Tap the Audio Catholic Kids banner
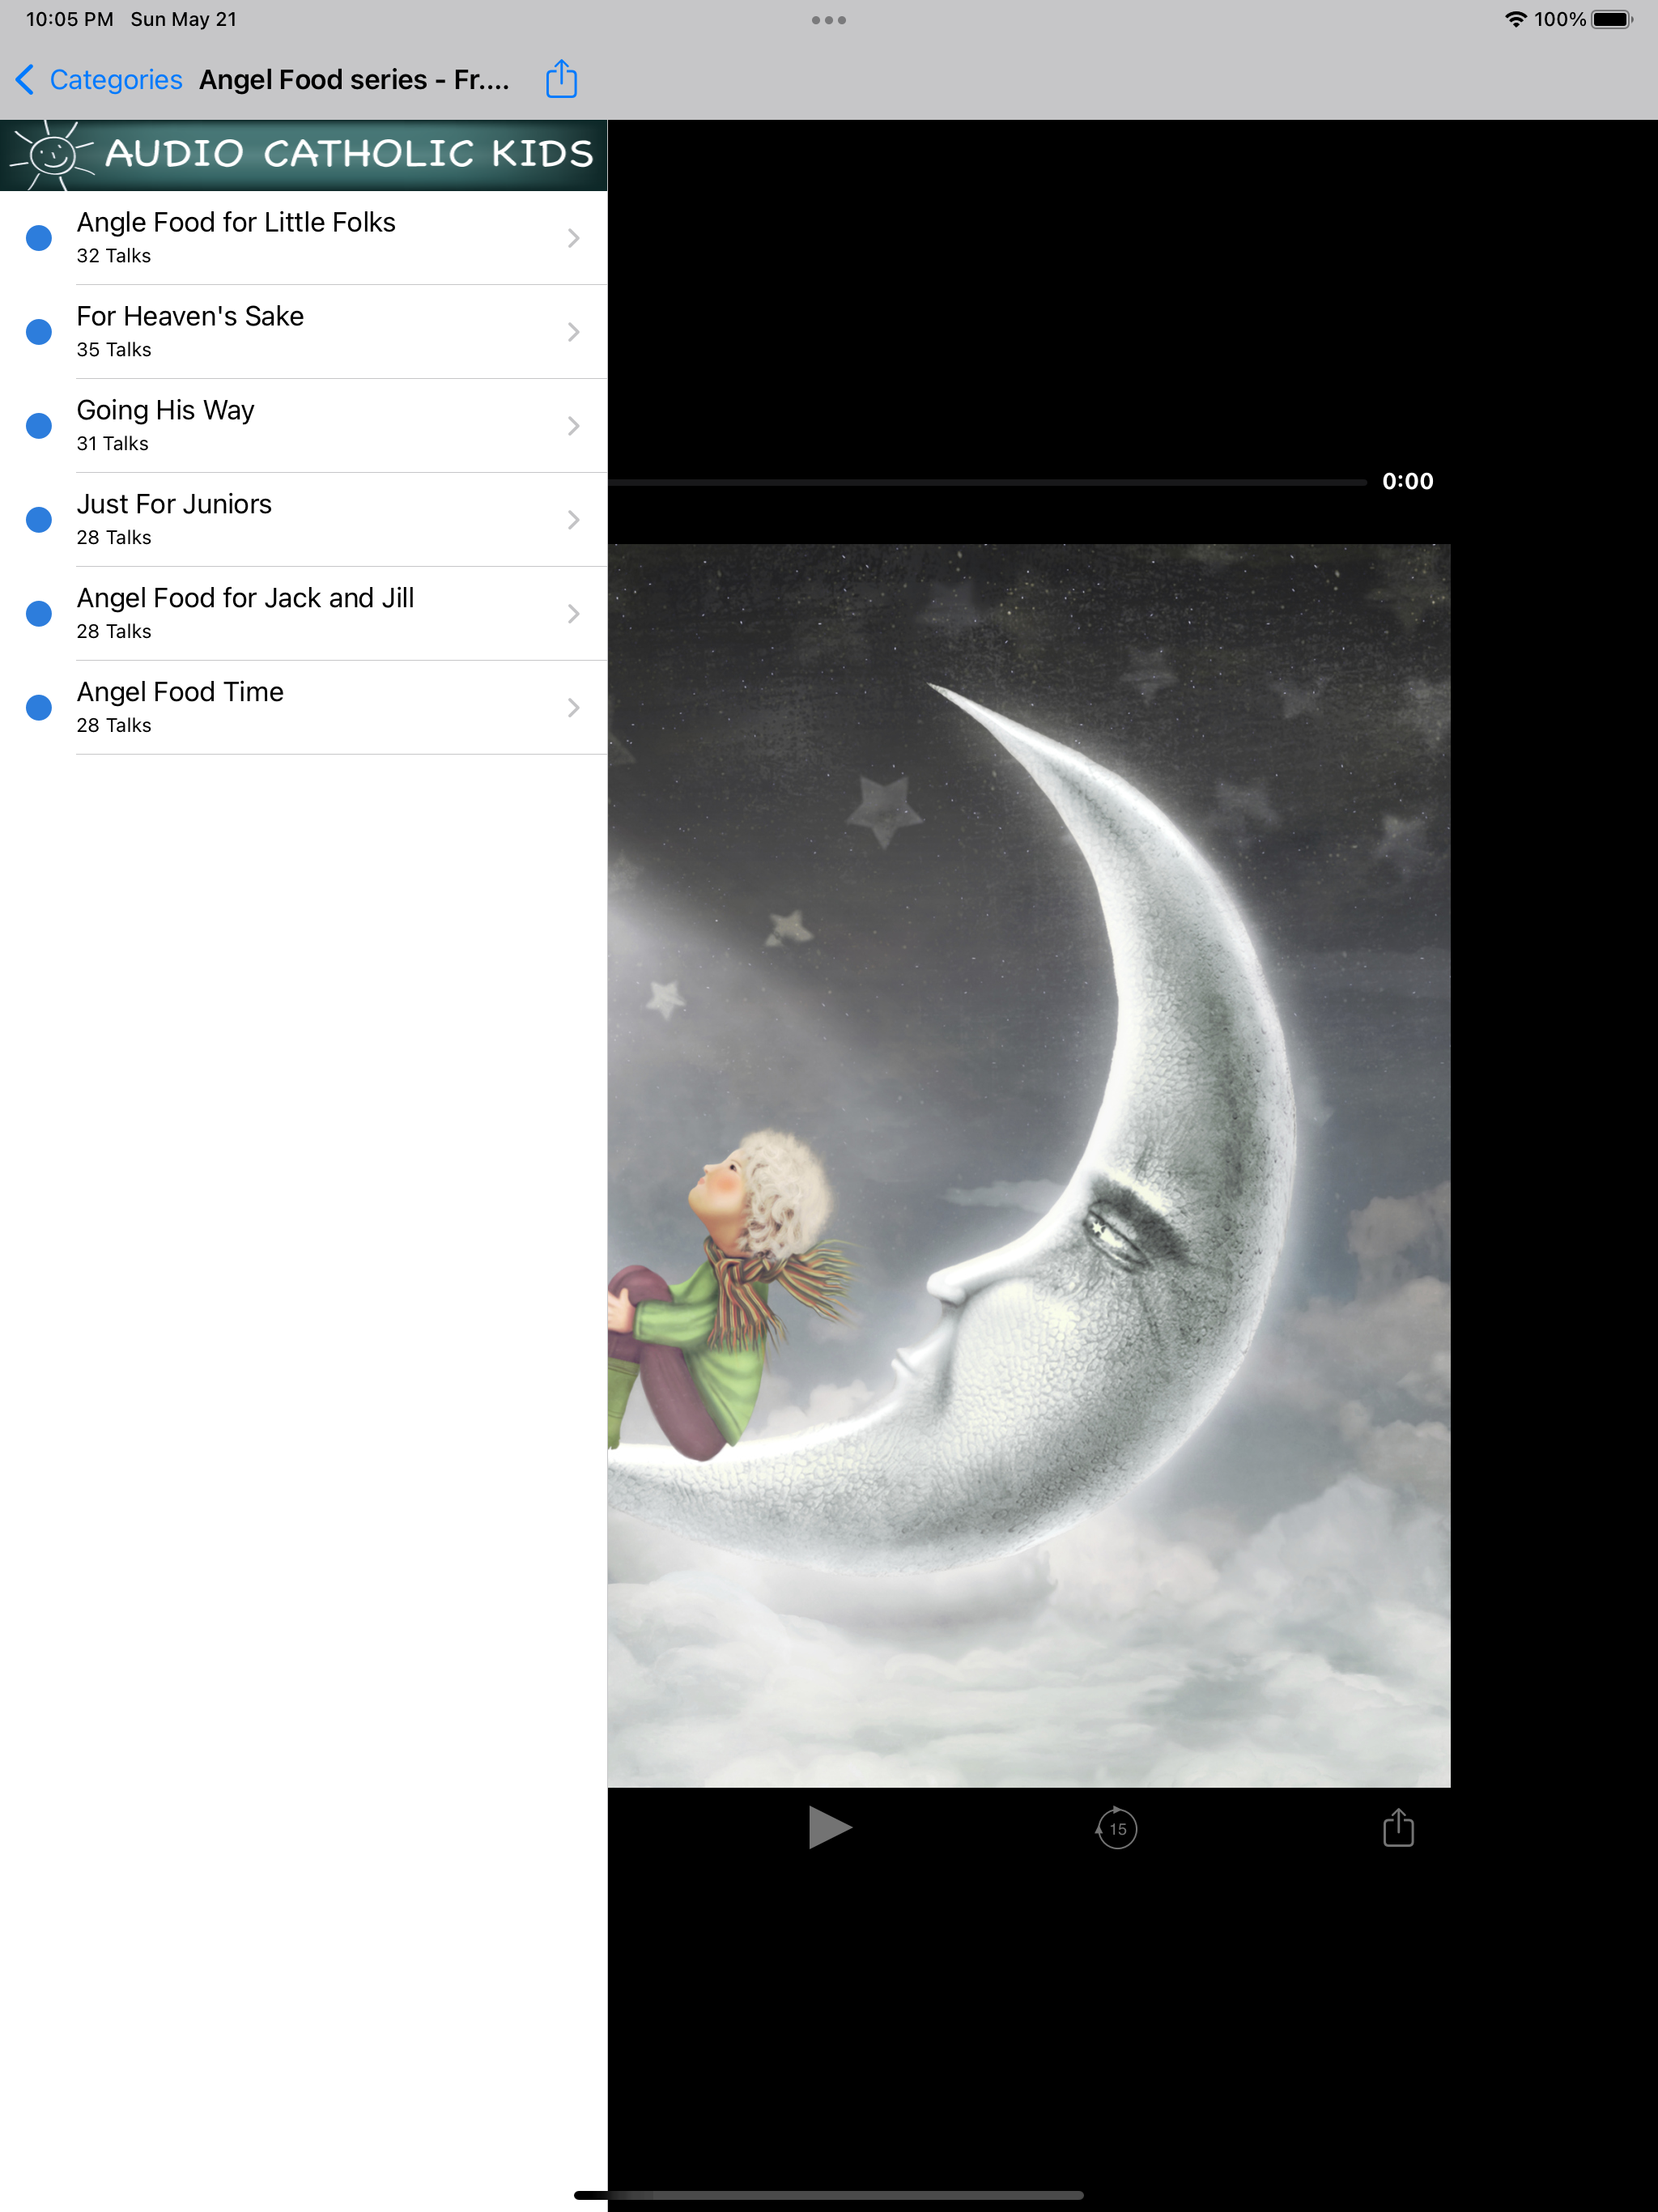This screenshot has height=2212, width=1658. pyautogui.click(x=304, y=155)
